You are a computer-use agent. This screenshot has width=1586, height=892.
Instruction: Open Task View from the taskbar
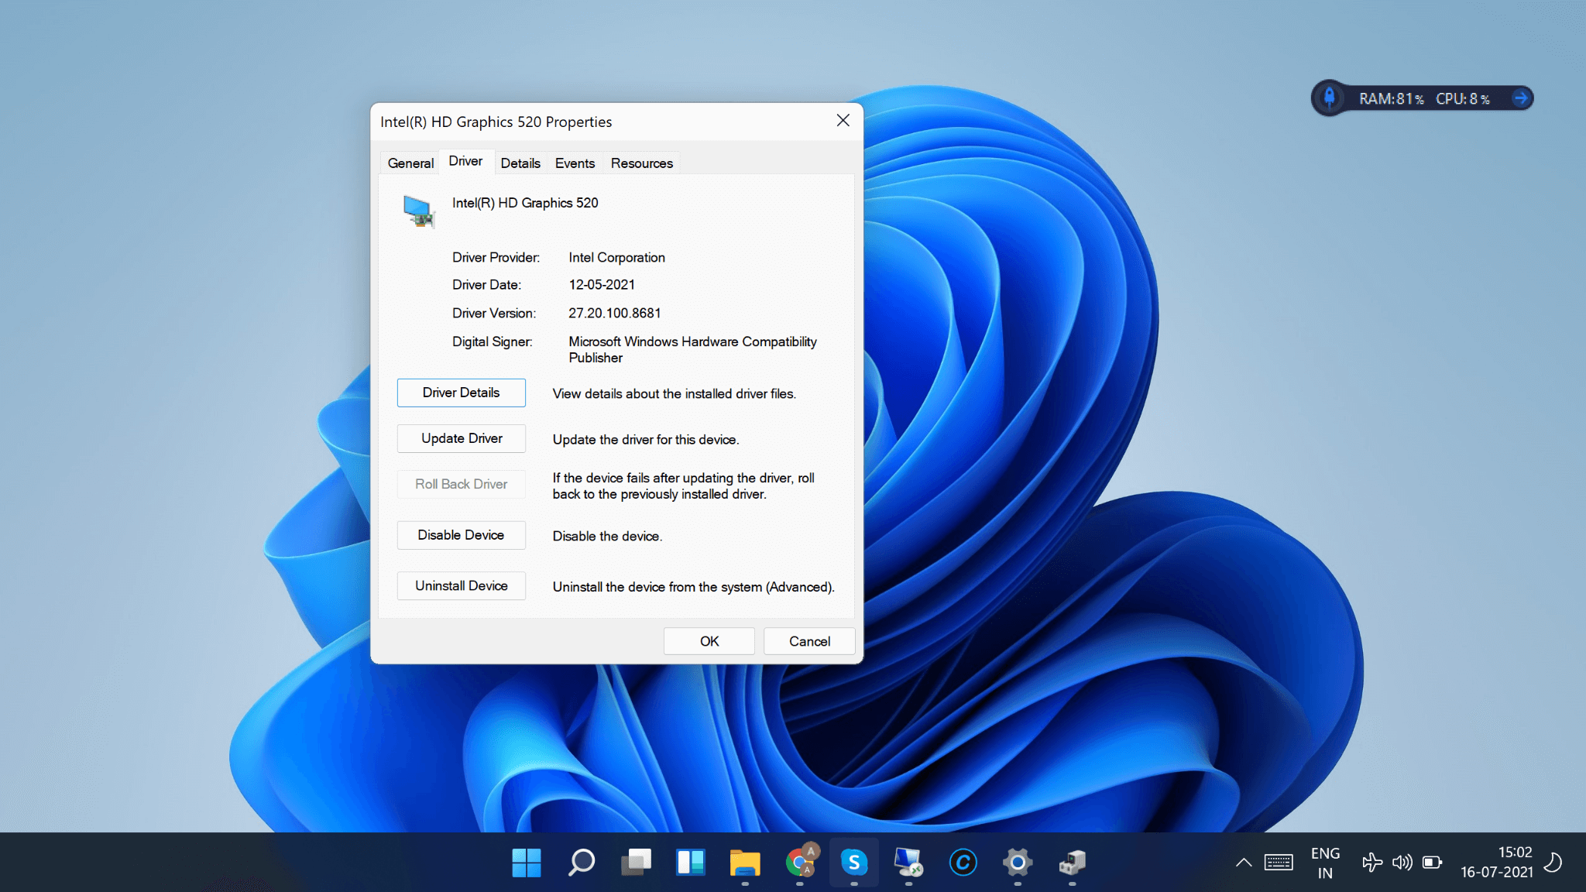[636, 862]
